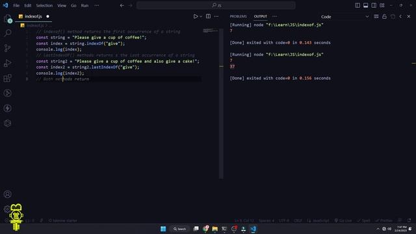The width and height of the screenshot is (416, 234).
Task: Switch to the OUTPUT tab
Action: point(261,16)
